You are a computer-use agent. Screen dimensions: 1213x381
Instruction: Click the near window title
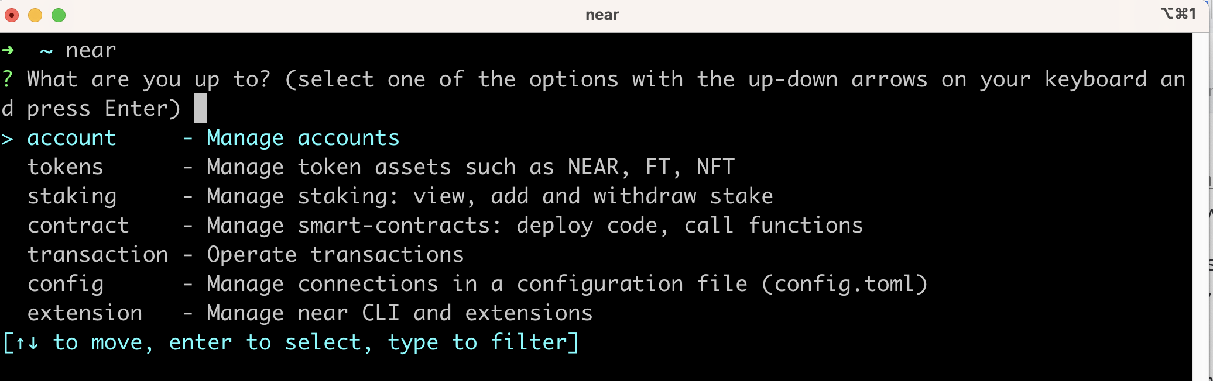[x=602, y=15]
